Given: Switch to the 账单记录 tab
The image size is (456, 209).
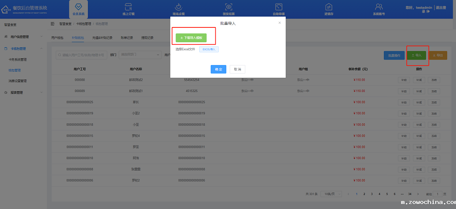Looking at the screenshot, I should click(127, 38).
